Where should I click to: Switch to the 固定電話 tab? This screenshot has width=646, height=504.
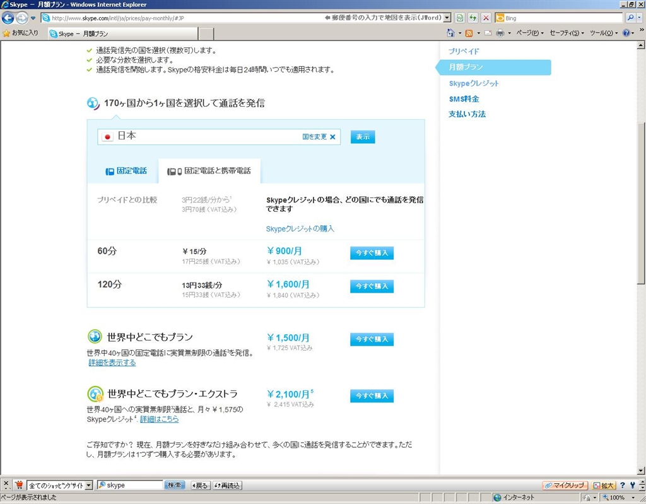tap(126, 171)
